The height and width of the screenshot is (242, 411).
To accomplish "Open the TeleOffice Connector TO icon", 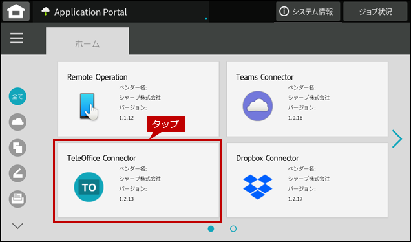I will pyautogui.click(x=89, y=187).
